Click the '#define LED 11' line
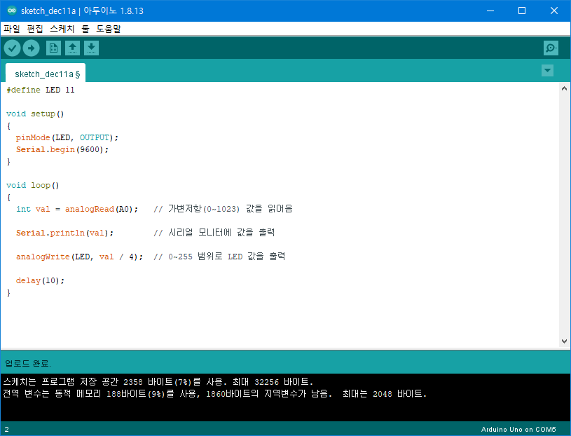 [41, 90]
